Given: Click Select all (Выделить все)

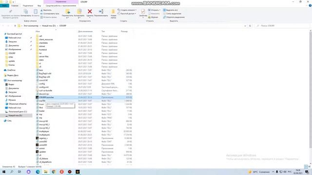Looking at the screenshot, I should pyautogui.click(x=170, y=10).
